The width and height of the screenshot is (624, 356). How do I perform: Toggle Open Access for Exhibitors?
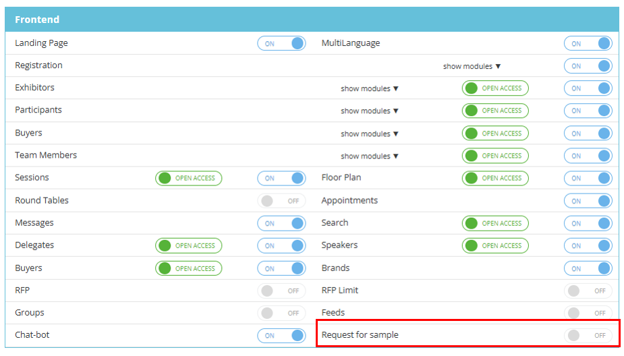(x=495, y=88)
